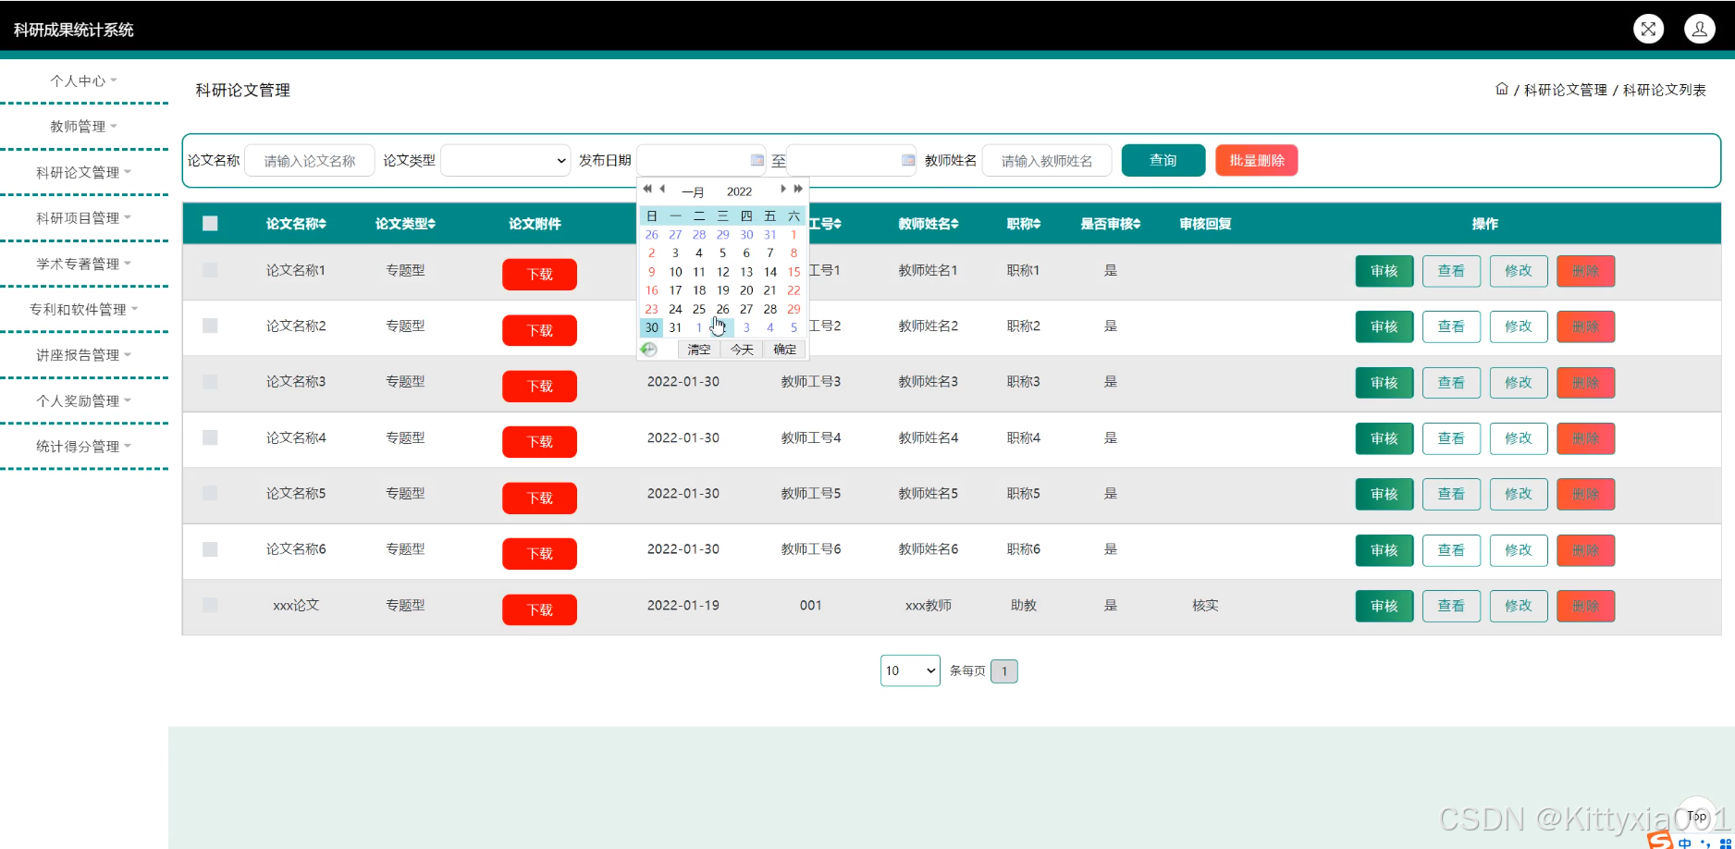
Task: Go to previous year in calendar
Action: point(647,190)
